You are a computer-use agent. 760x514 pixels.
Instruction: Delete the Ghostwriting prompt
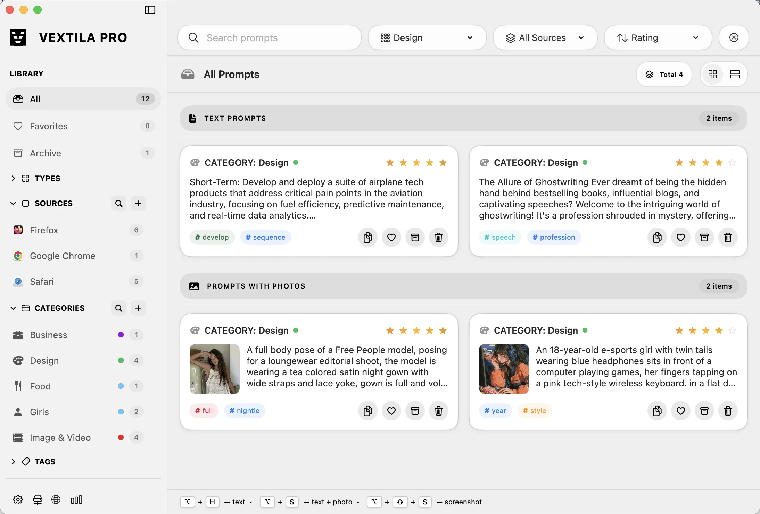pos(728,237)
